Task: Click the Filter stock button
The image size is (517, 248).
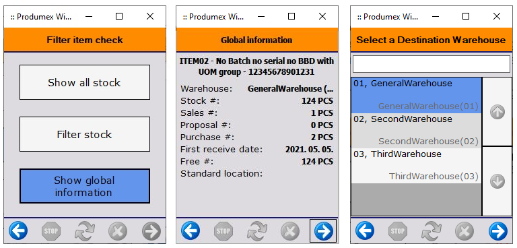Action: click(85, 134)
